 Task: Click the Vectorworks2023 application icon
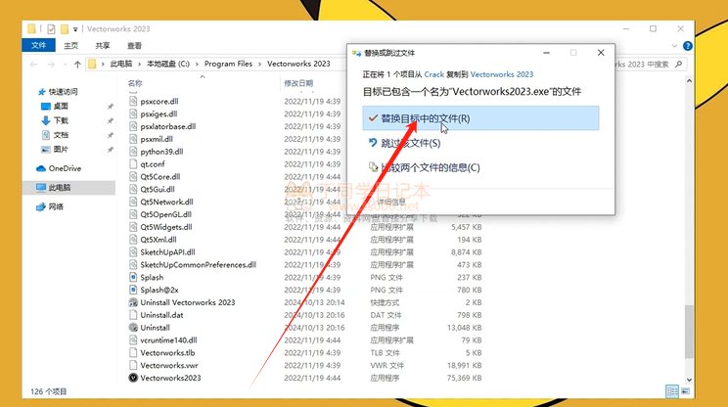tap(133, 378)
